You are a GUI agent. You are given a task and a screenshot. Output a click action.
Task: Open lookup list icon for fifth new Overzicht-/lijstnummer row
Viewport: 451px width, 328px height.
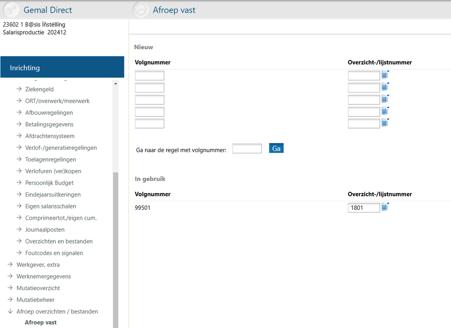tap(385, 123)
